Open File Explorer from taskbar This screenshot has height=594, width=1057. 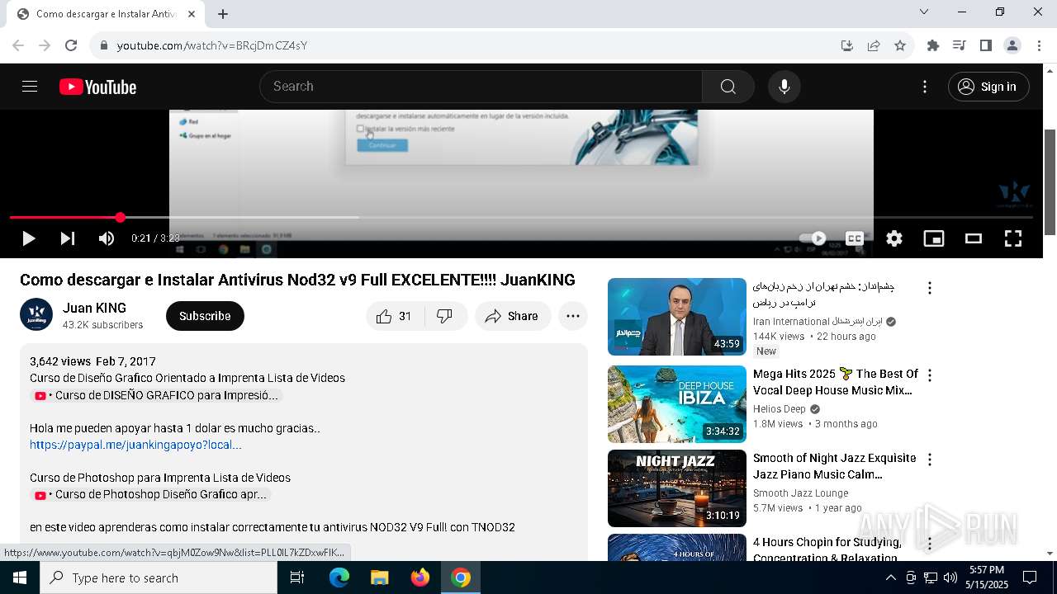click(380, 577)
